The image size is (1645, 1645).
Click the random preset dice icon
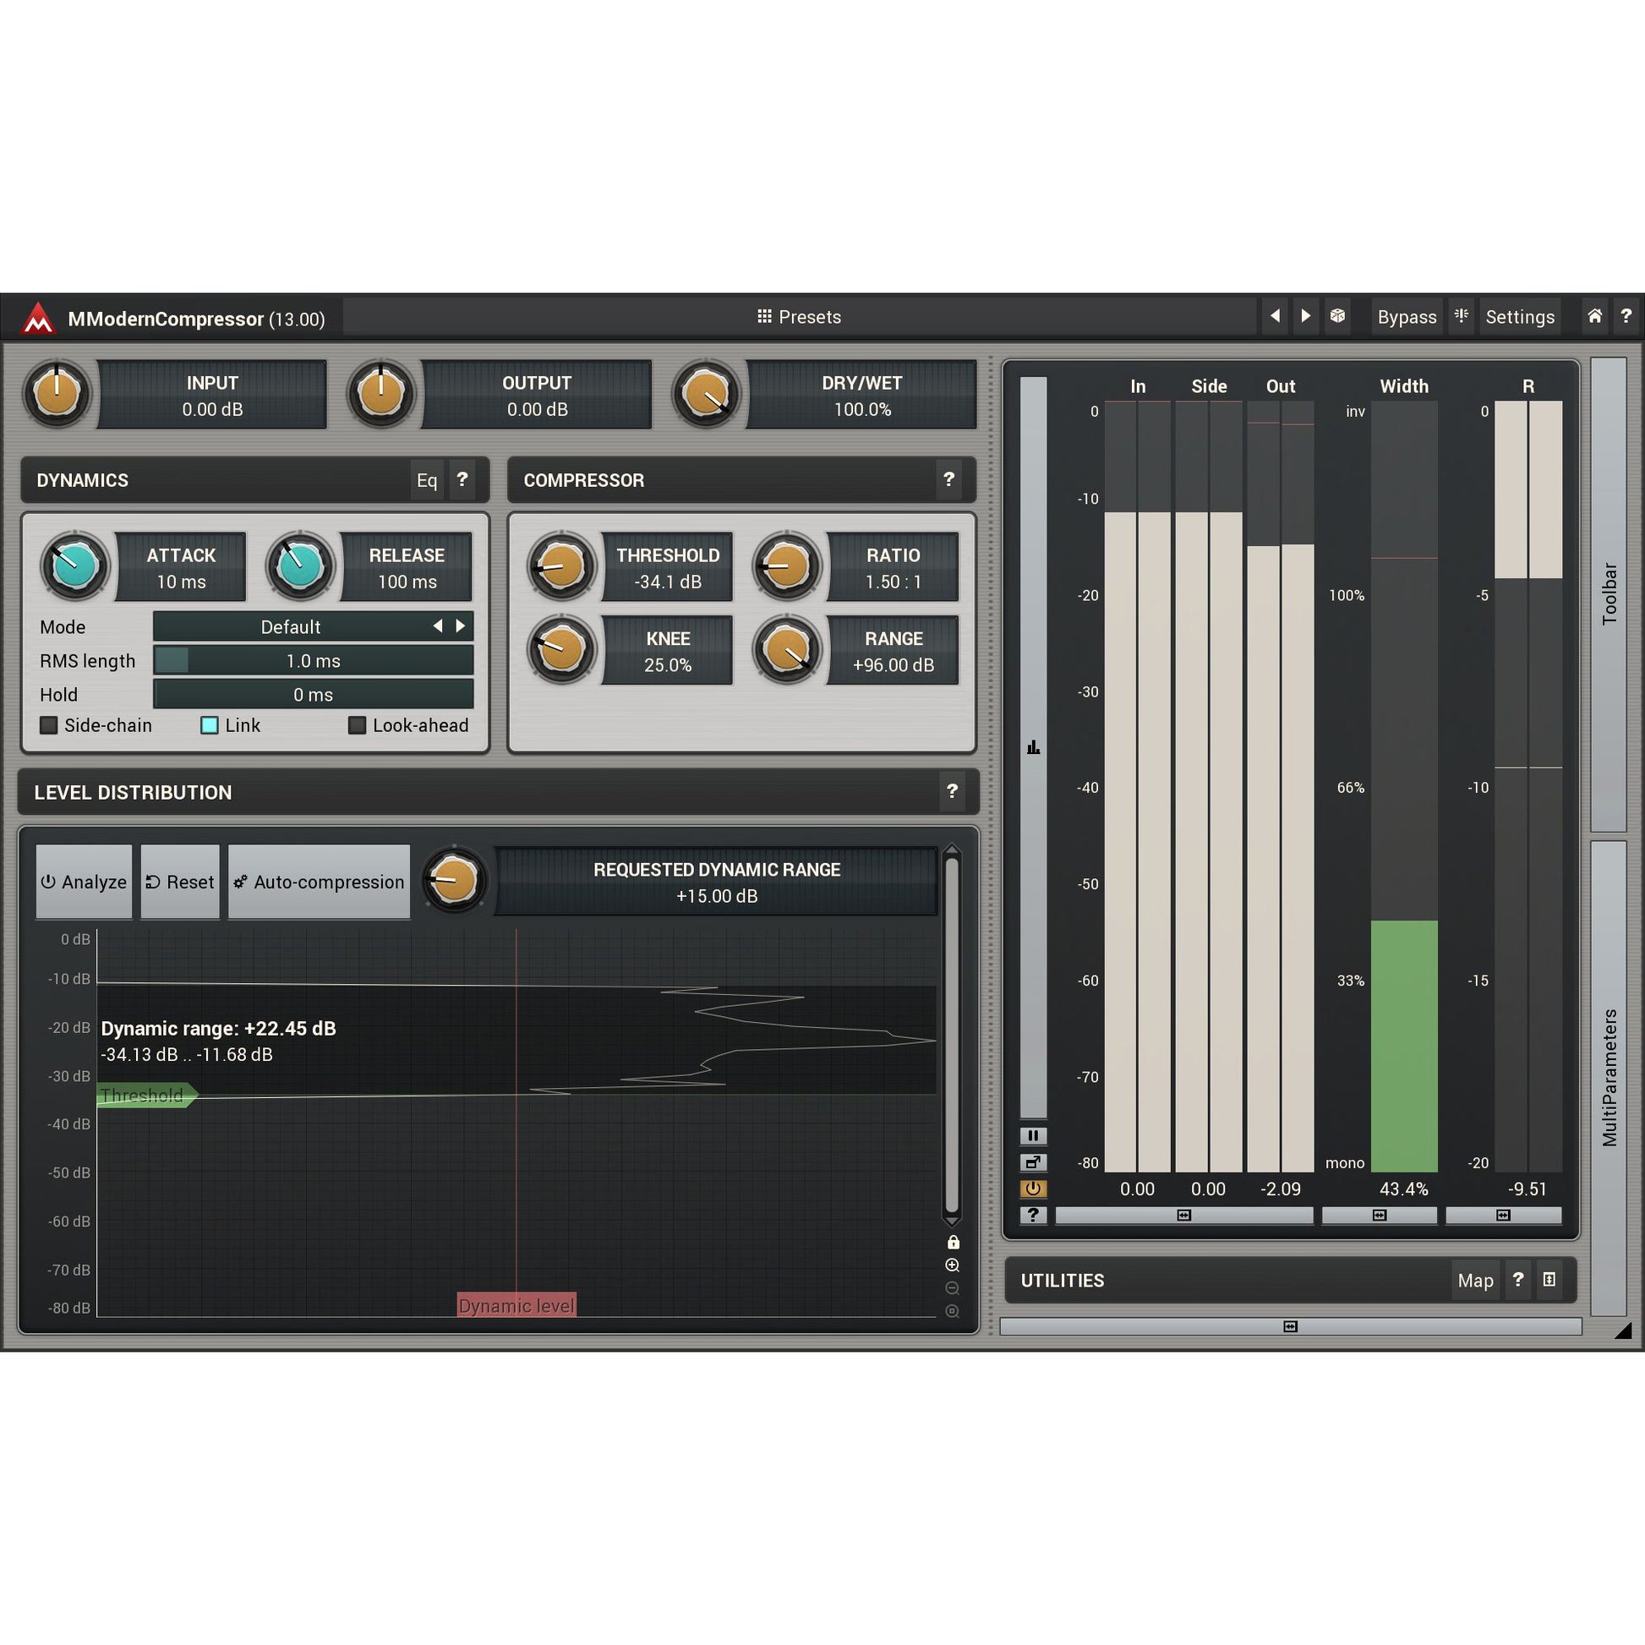1337,316
